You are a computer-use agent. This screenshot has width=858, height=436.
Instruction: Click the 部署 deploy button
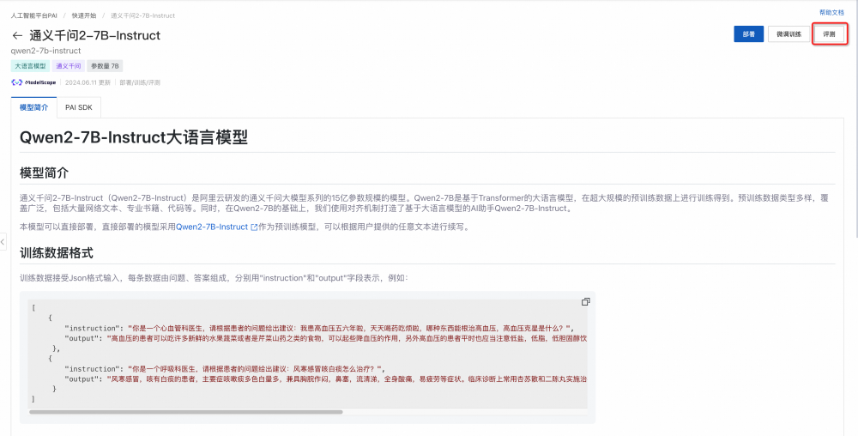click(748, 34)
